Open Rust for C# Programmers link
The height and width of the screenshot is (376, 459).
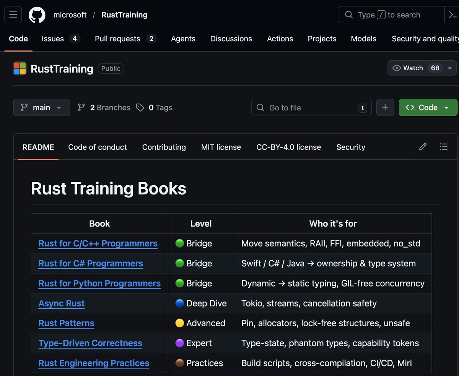91,263
